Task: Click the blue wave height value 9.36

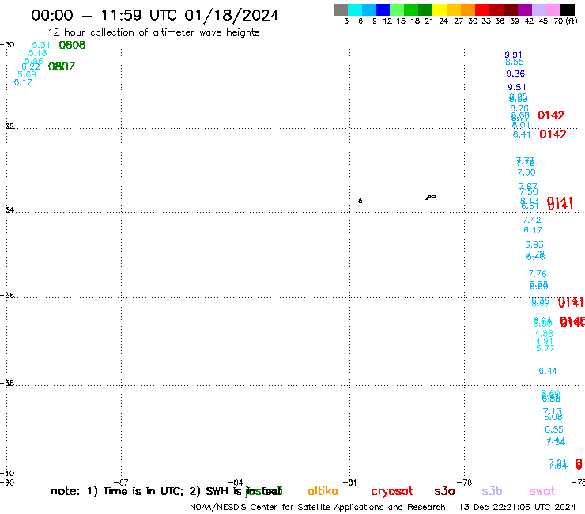Action: (x=515, y=74)
